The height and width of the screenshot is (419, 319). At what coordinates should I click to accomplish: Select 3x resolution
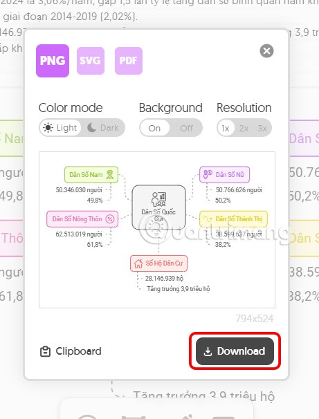tap(262, 129)
